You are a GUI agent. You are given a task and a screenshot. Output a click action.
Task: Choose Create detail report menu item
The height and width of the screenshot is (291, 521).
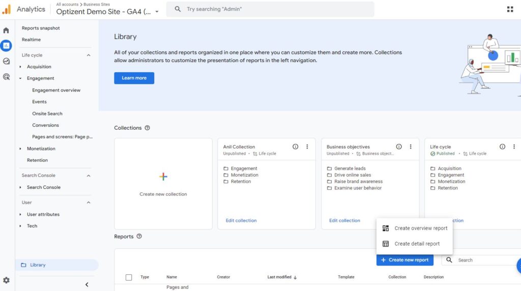[x=417, y=244]
